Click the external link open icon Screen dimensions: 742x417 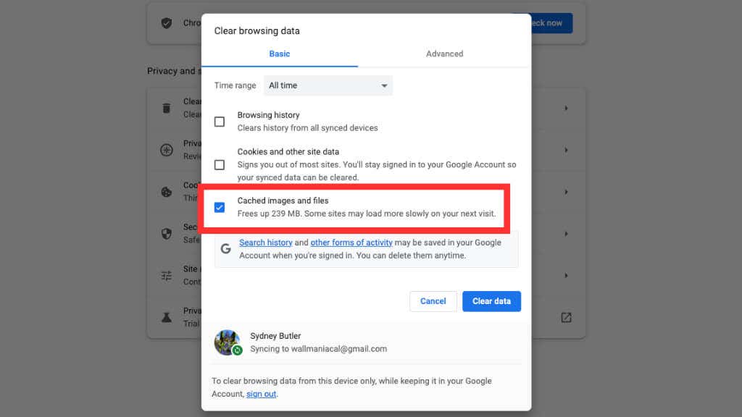point(566,318)
